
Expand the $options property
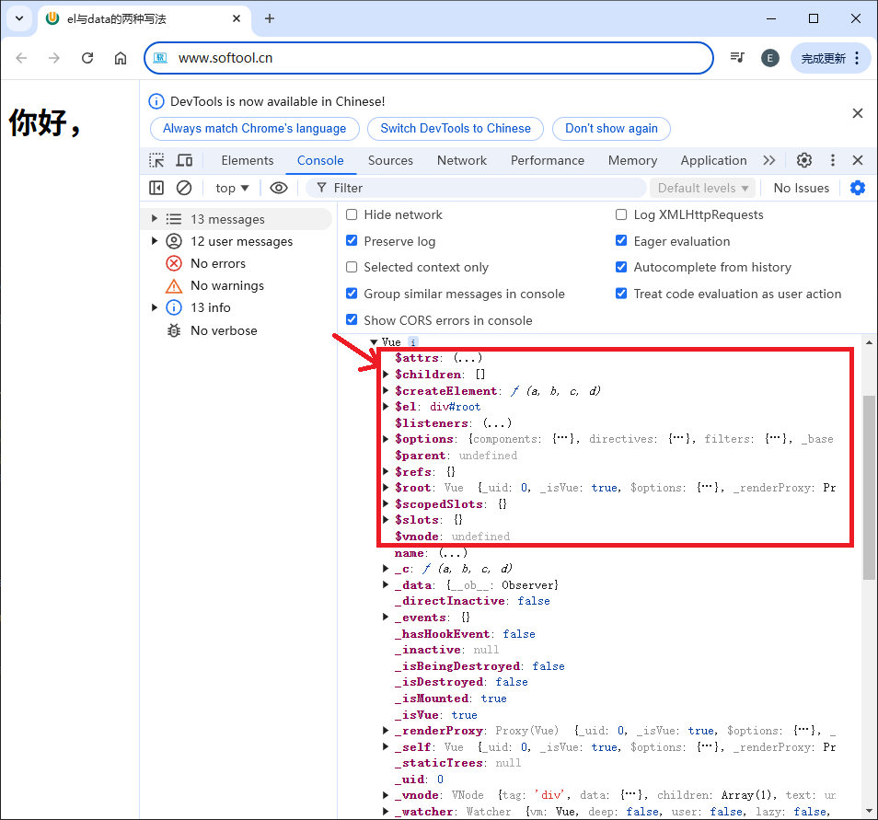(387, 439)
